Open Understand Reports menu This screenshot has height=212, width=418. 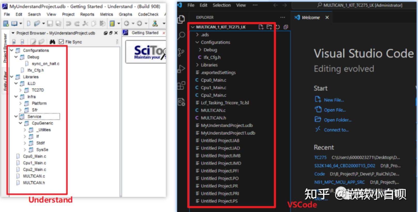[x=87, y=14]
